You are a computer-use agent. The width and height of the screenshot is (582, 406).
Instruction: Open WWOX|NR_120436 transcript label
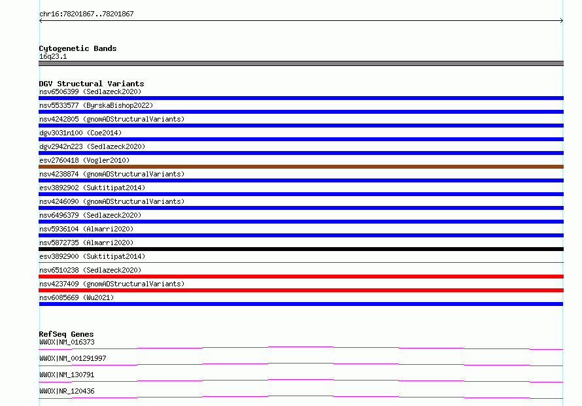pos(67,391)
